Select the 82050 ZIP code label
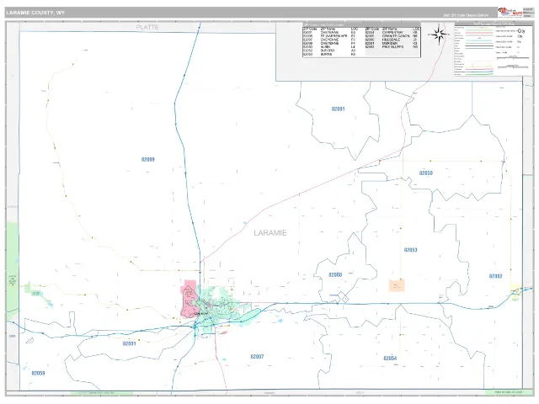Viewport: 539px width, 404px height. pos(426,173)
